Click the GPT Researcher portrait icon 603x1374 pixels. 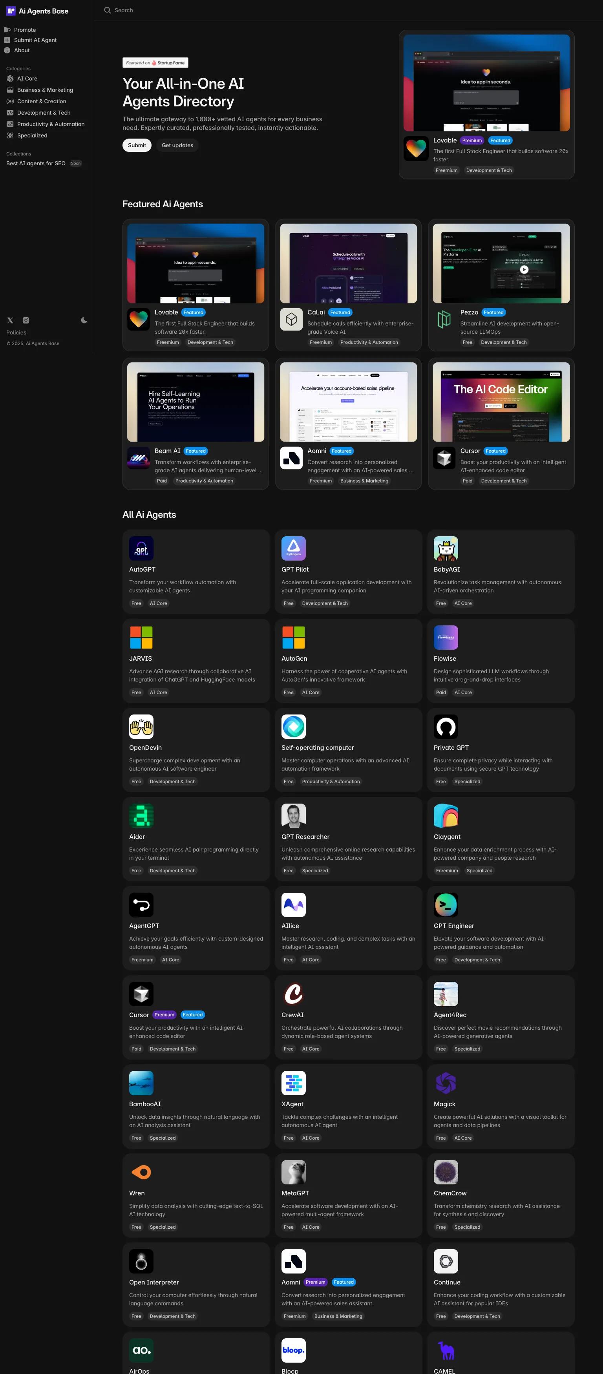tap(294, 815)
